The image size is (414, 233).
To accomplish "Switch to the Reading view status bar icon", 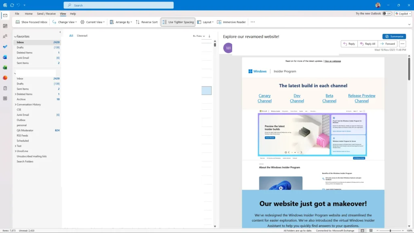I will [x=371, y=231].
